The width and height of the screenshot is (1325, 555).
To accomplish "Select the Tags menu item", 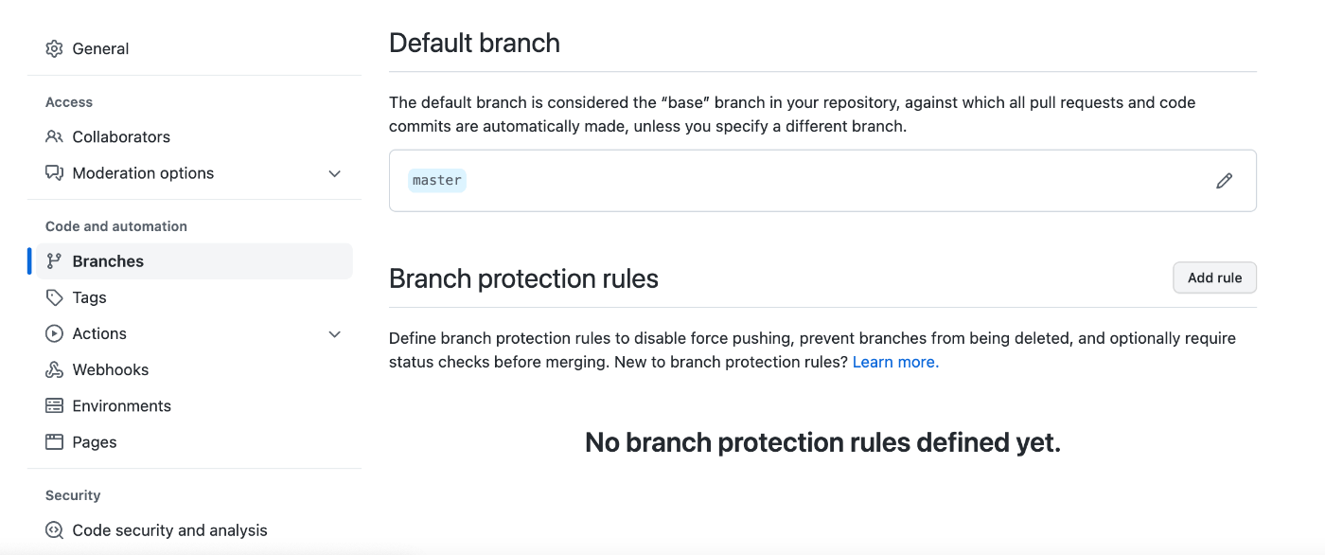I will [x=190, y=297].
